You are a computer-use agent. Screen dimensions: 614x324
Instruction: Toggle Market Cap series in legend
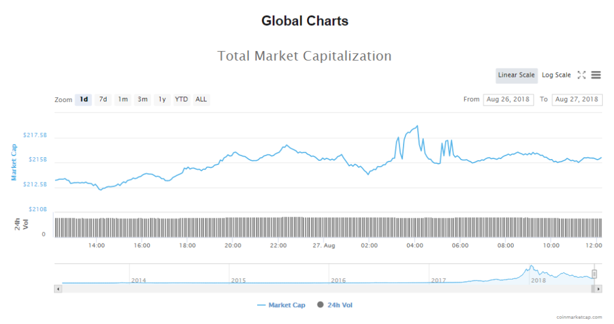[x=281, y=305]
